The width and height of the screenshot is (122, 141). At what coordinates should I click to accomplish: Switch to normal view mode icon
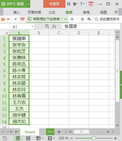[18, 138]
